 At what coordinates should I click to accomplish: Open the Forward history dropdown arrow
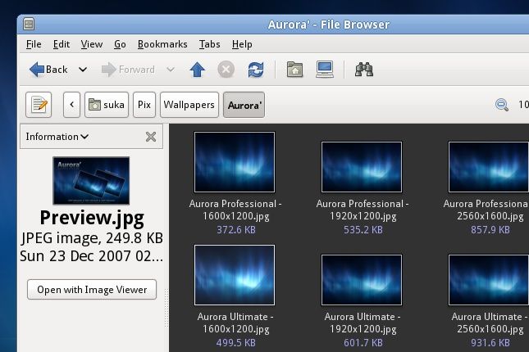click(x=171, y=70)
